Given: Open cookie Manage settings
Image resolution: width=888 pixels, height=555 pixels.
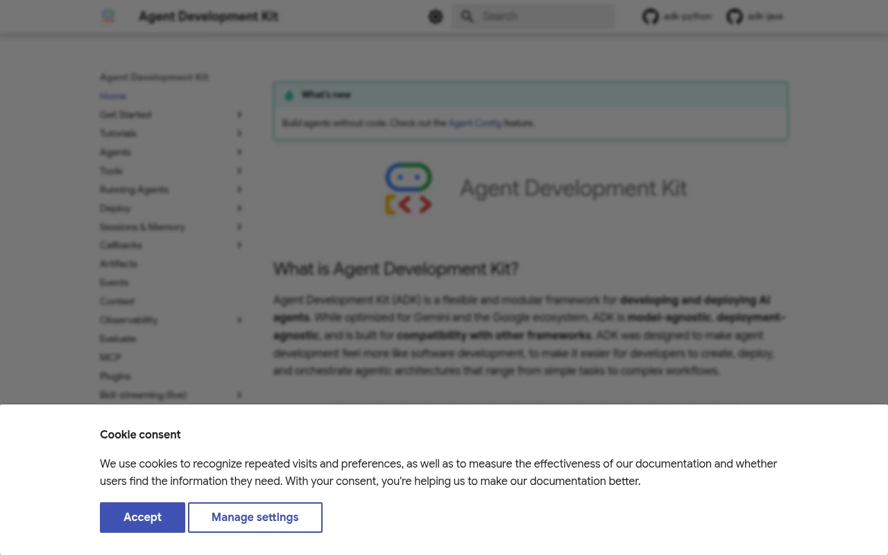Looking at the screenshot, I should 255,517.
